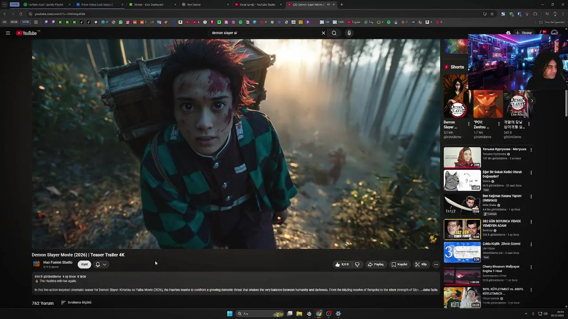The image size is (568, 319).
Task: Open options menu for Матушка video
Action: pyautogui.click(x=531, y=150)
